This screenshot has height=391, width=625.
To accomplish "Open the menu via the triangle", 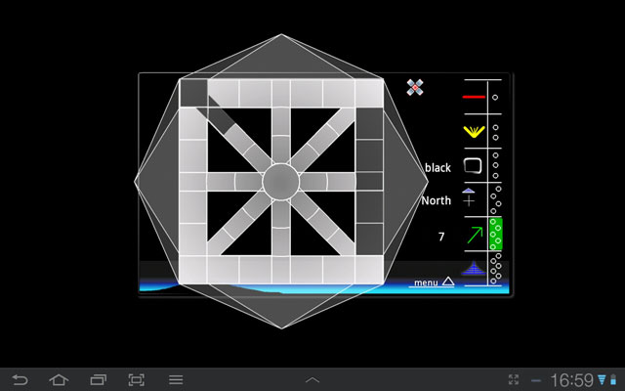I will (x=448, y=282).
